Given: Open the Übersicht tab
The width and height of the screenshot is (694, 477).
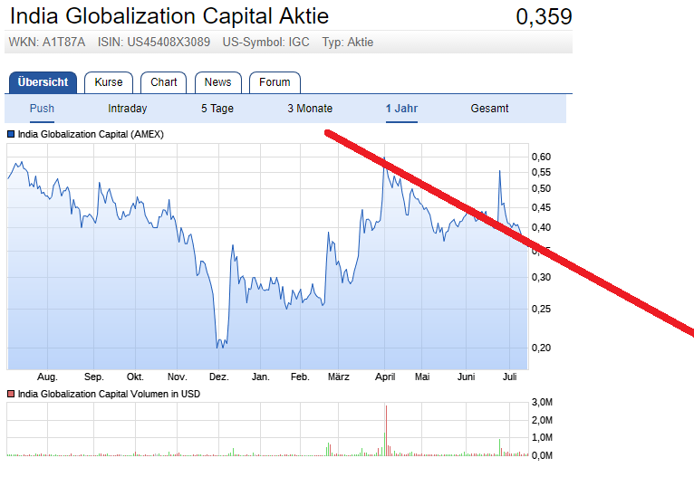Looking at the screenshot, I should tap(43, 82).
